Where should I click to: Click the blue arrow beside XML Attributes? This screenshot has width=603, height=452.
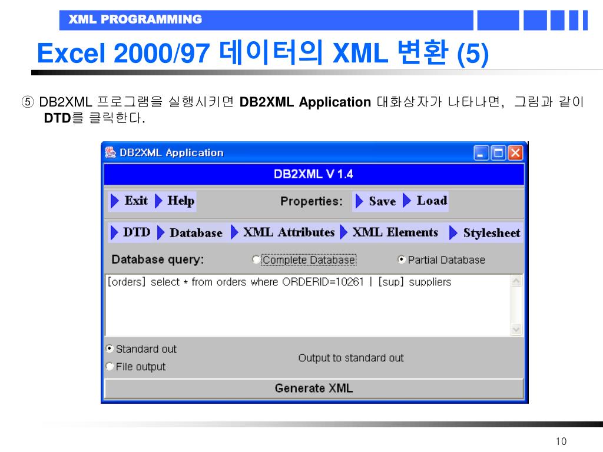pos(234,232)
